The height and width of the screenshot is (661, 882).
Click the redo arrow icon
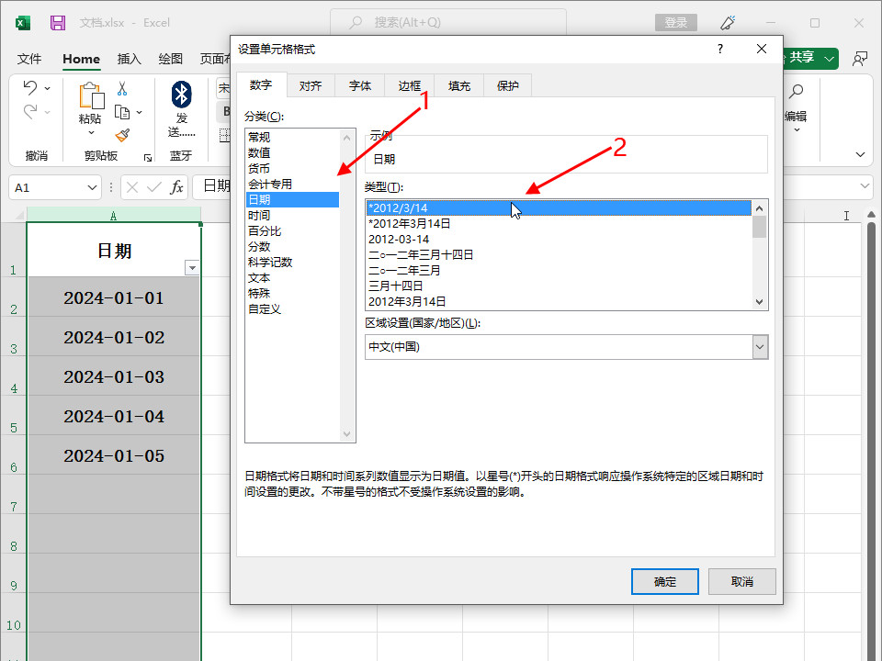pos(29,111)
